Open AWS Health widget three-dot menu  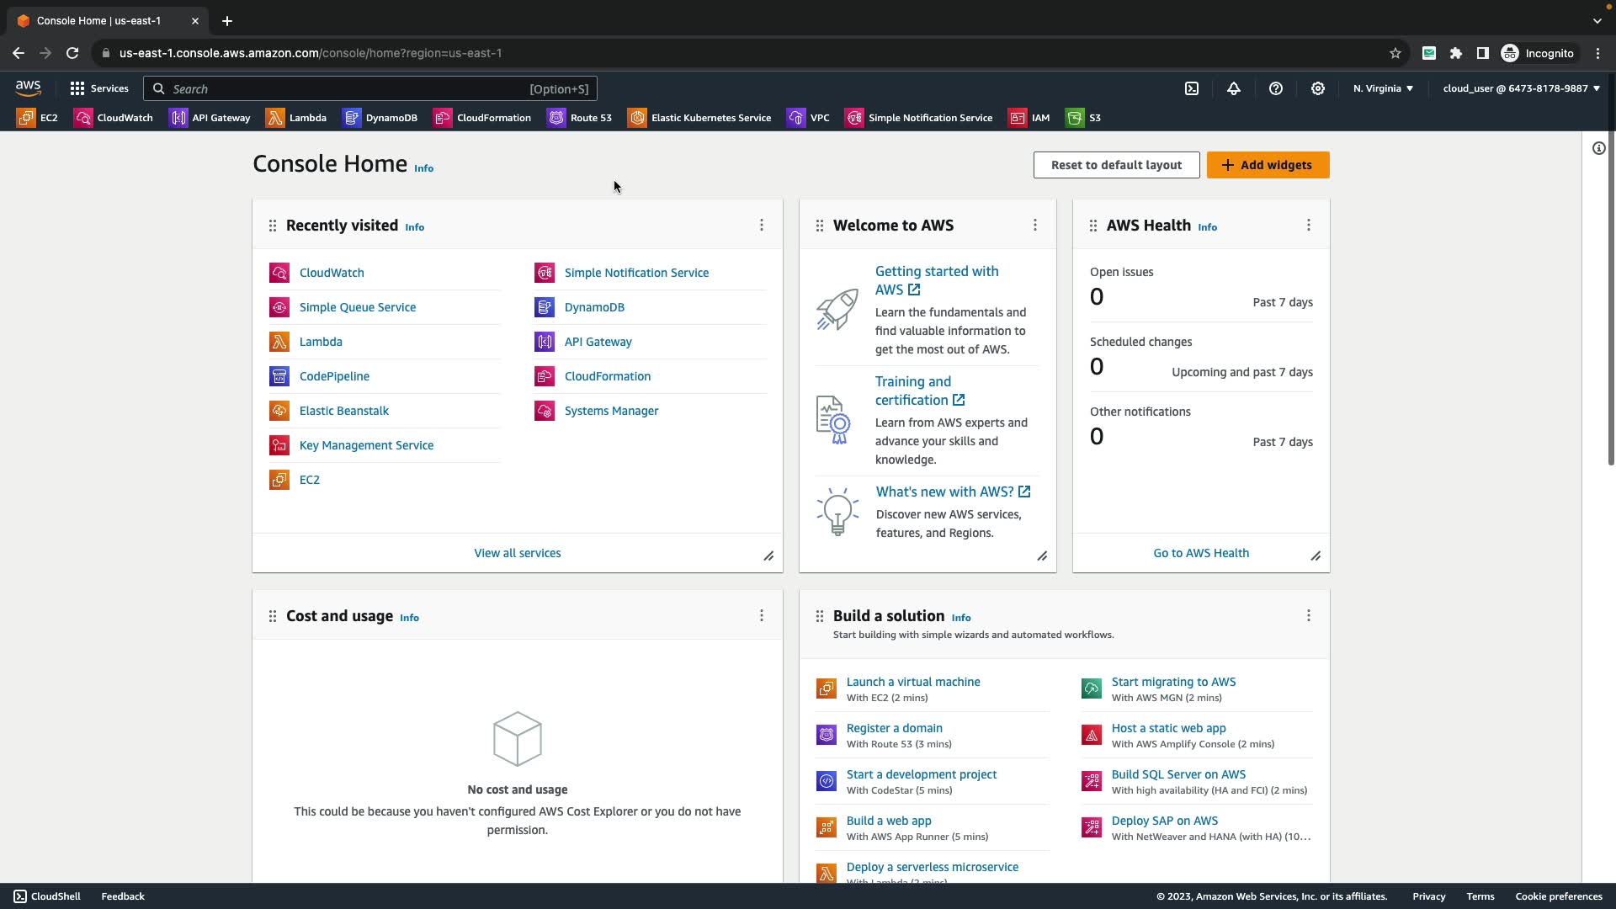tap(1309, 225)
